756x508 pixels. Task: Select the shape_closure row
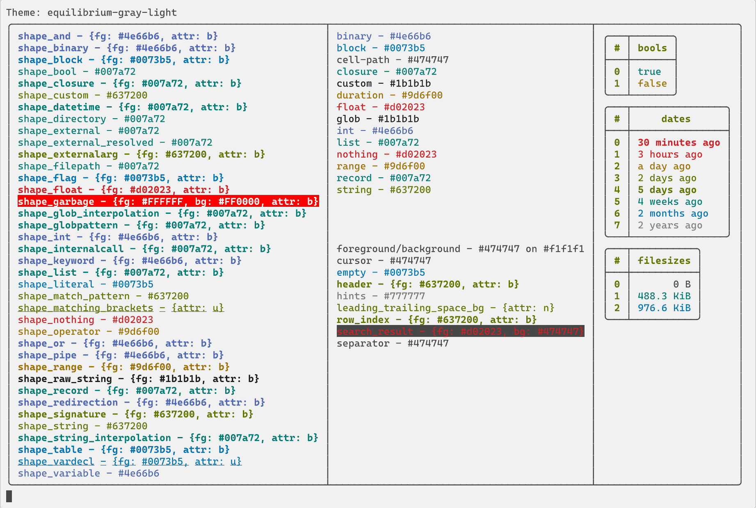[130, 84]
